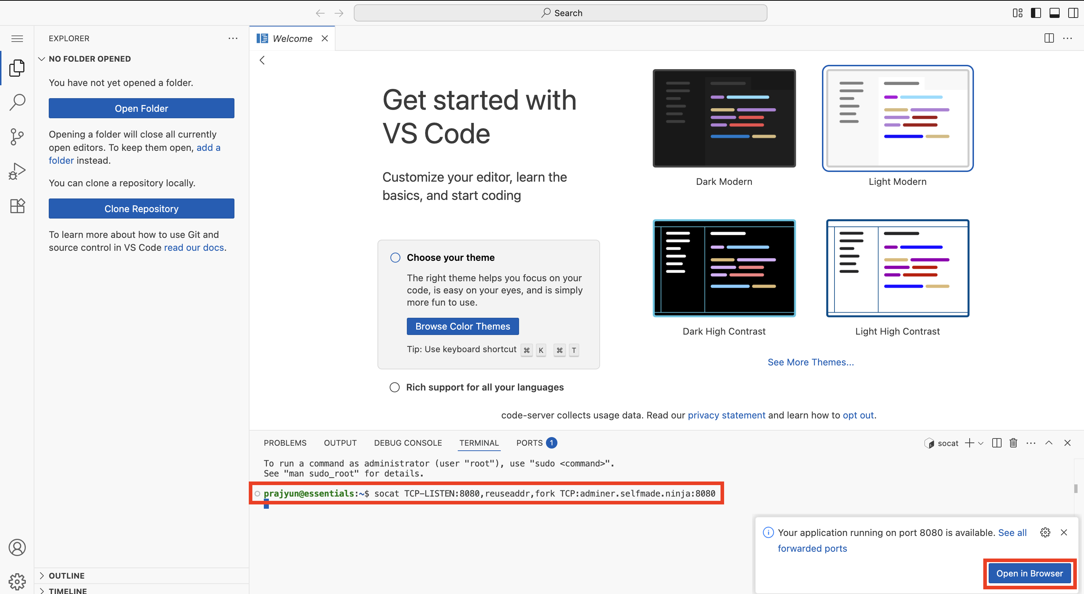Open editor More Actions ellipsis

[1068, 38]
